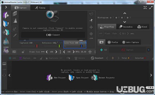
Task: Select the camera capture mode tab
Action: pyautogui.click(x=102, y=42)
